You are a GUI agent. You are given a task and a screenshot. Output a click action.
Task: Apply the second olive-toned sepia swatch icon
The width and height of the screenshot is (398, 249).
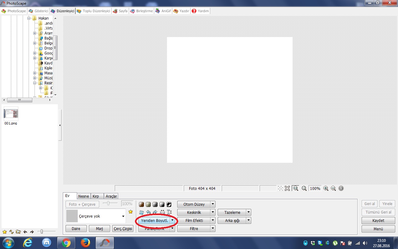click(x=148, y=204)
